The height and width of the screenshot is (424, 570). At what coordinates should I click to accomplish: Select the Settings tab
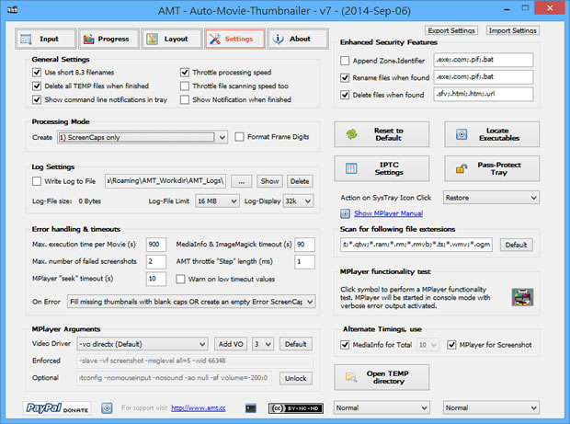pos(234,39)
